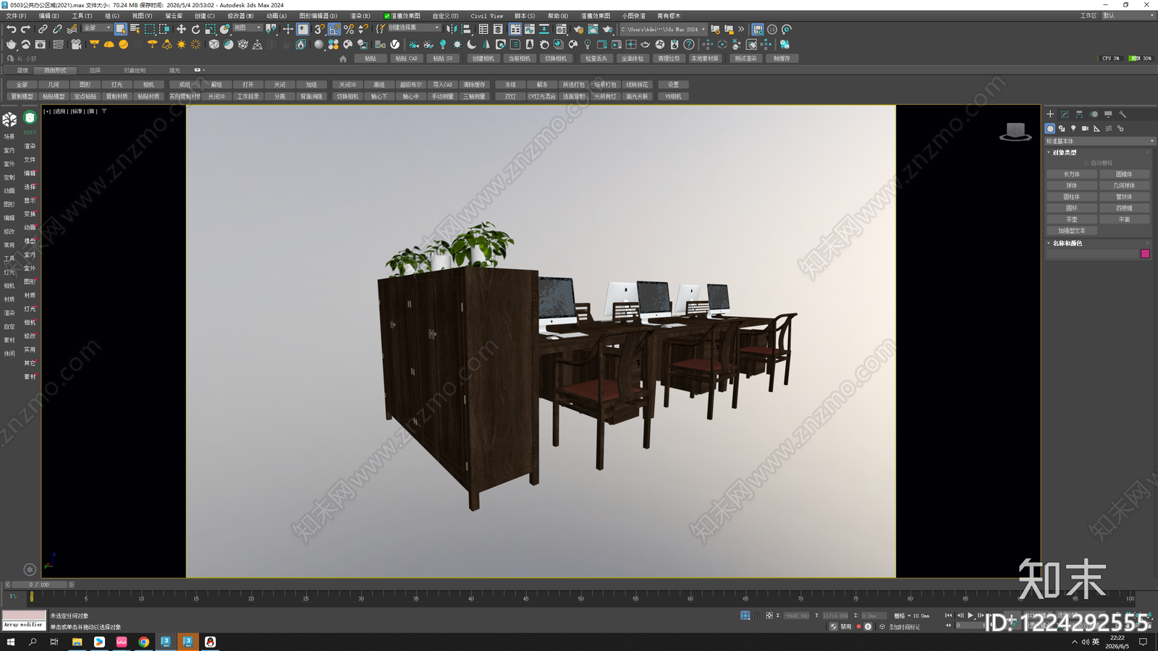Viewport: 1158px width, 651px height.
Task: Open the 创建选择集 named selection dropdown
Action: coord(413,28)
